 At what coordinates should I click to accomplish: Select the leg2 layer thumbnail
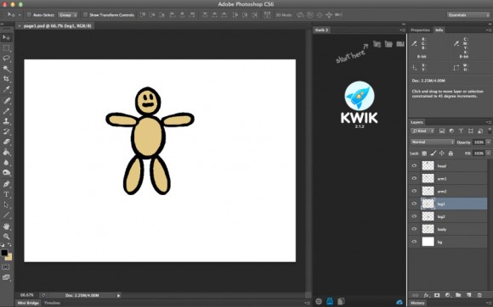[428, 216]
